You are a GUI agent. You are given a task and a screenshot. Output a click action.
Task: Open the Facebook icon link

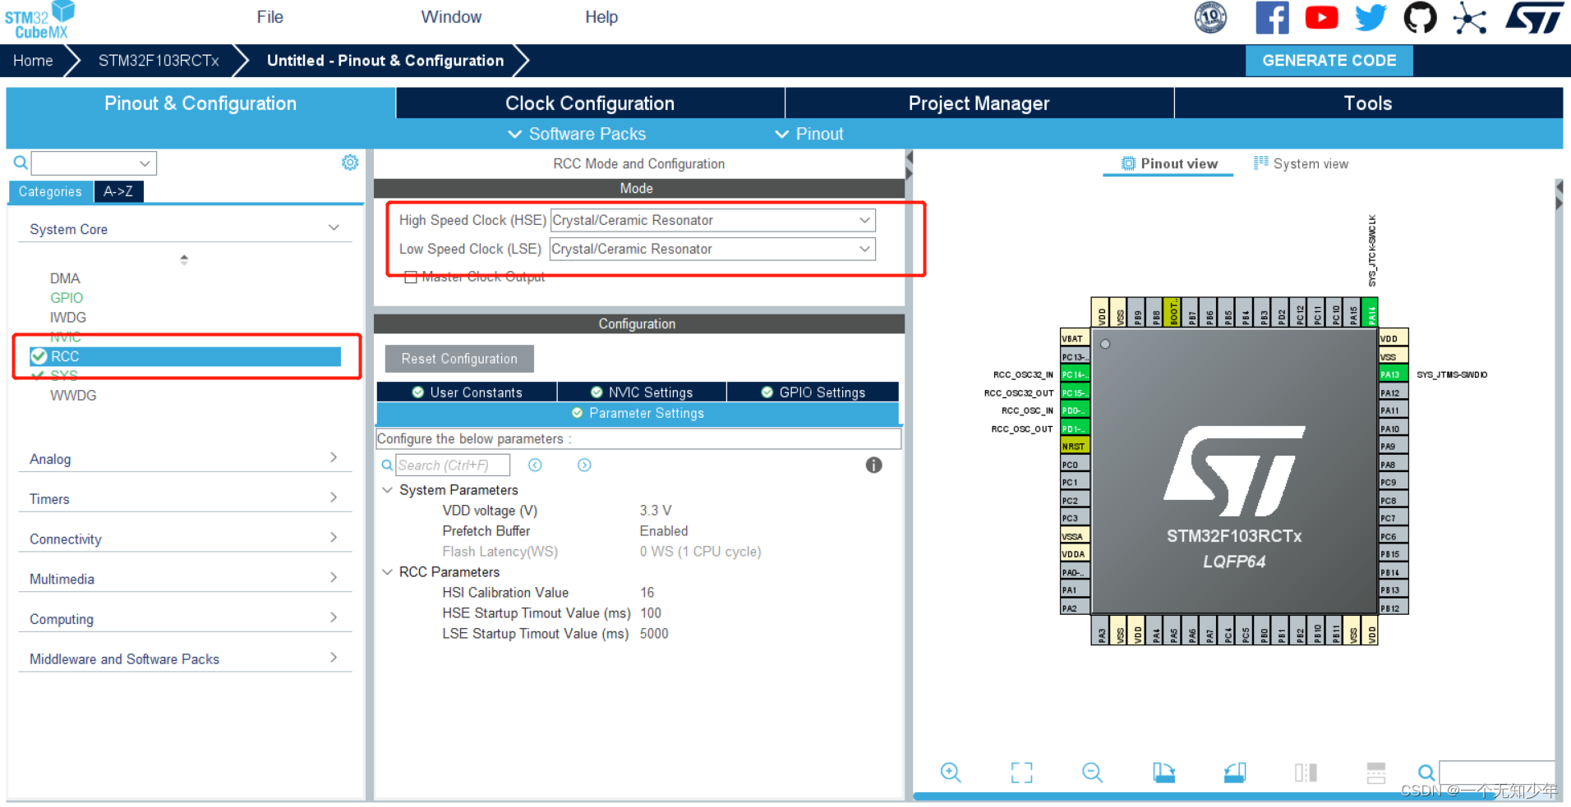coord(1272,17)
